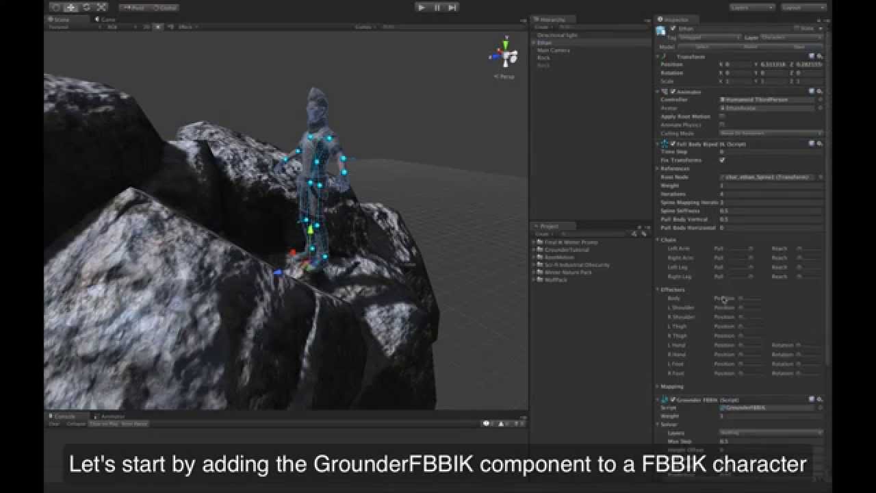Viewport: 876px width, 493px height.
Task: Select the Rotate tool
Action: click(86, 7)
